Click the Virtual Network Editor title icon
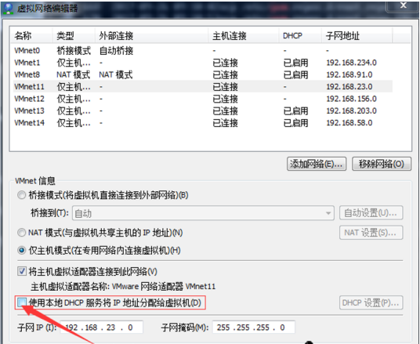This screenshot has width=420, height=344. tap(9, 9)
